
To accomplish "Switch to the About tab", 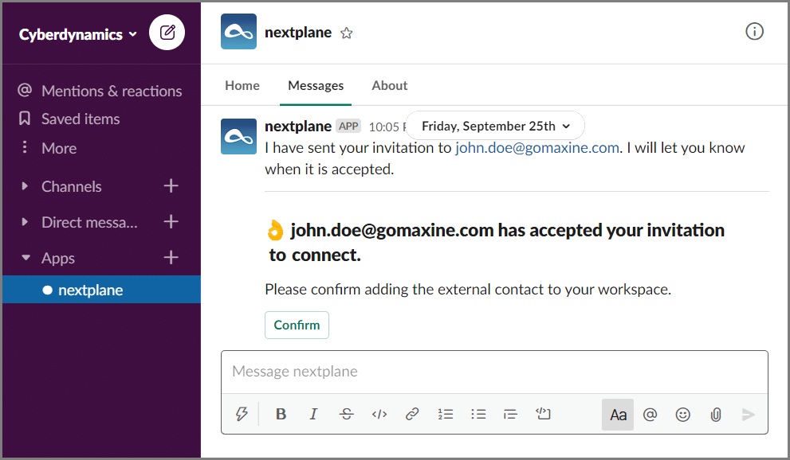I will (x=390, y=85).
